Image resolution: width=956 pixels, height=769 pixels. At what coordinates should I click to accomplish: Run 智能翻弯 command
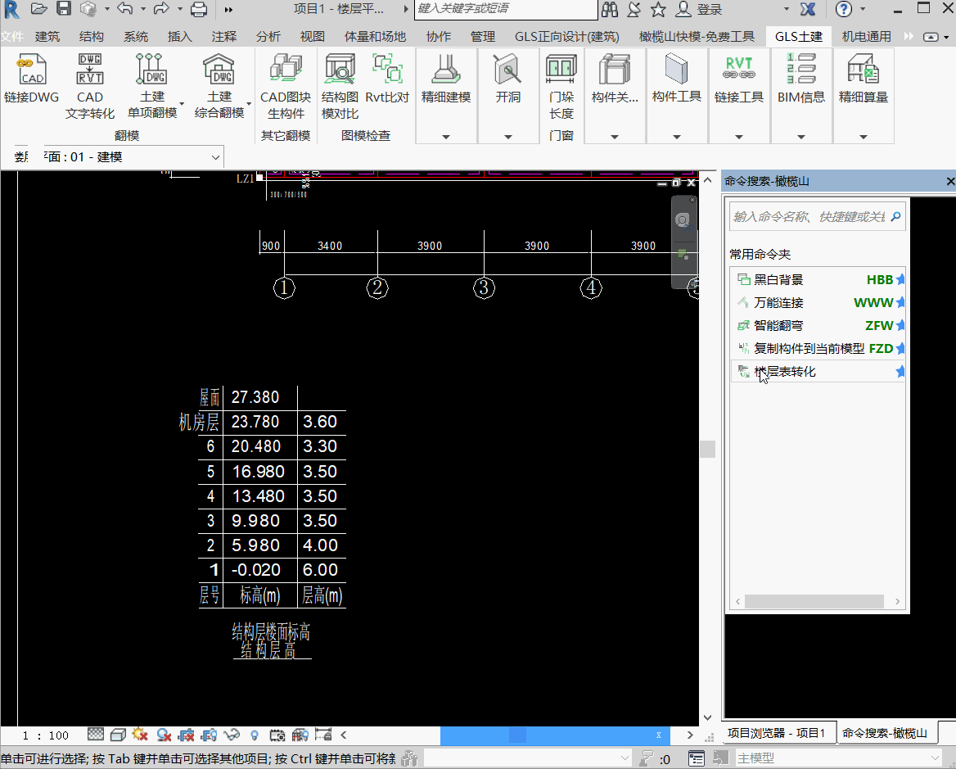pyautogui.click(x=778, y=326)
